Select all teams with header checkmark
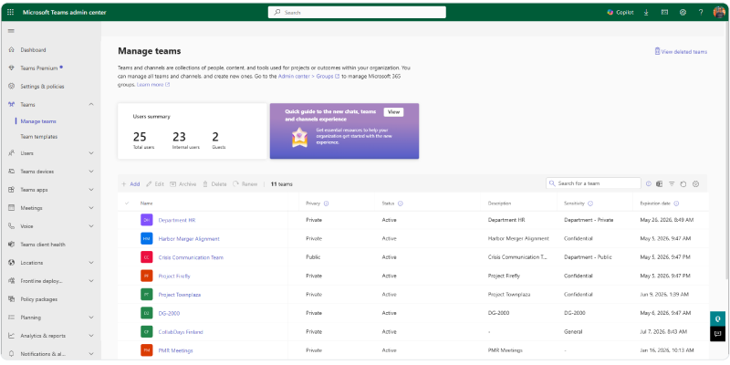Viewport: 730px width, 365px height. click(127, 203)
